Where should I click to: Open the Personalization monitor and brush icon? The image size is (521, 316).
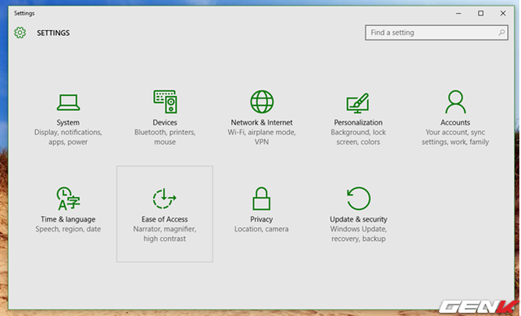pyautogui.click(x=358, y=103)
